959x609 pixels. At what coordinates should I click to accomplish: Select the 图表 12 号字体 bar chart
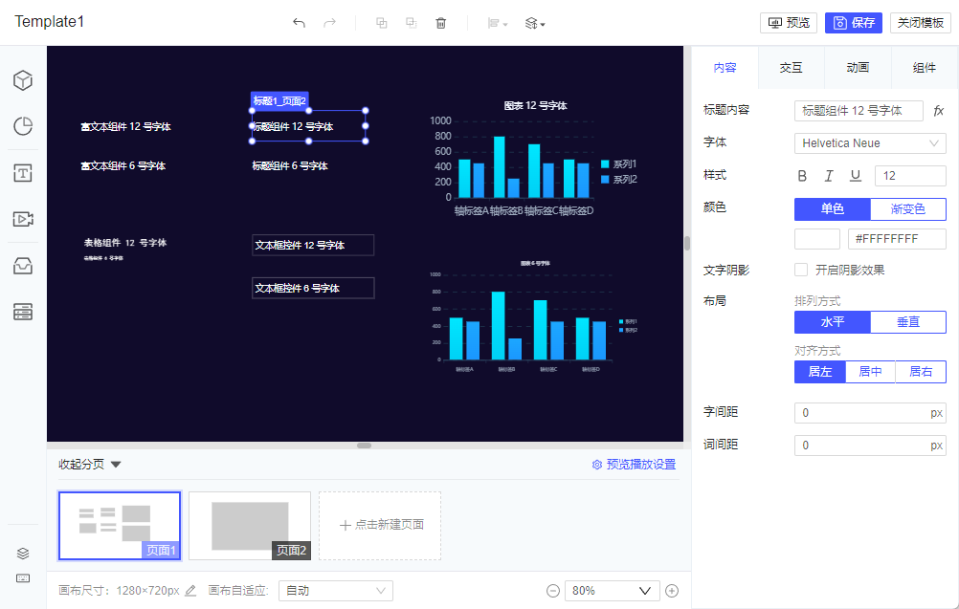pos(535,159)
